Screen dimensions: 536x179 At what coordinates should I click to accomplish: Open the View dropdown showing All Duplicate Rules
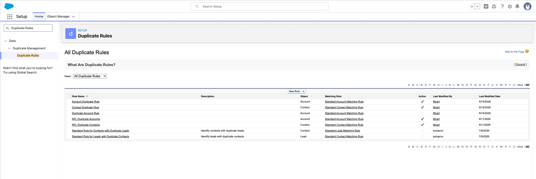click(90, 76)
